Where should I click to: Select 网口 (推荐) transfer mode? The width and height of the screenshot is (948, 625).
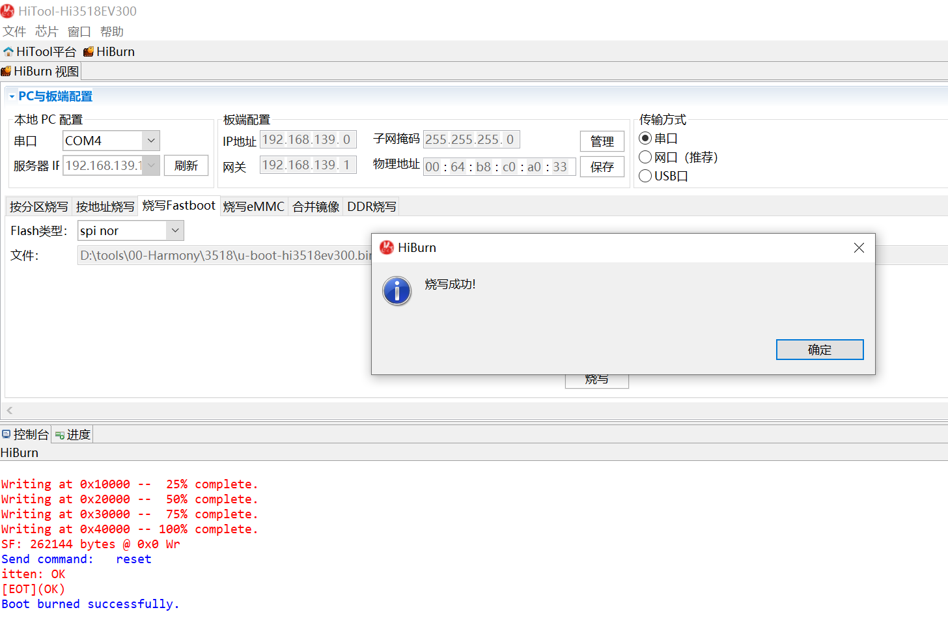645,157
